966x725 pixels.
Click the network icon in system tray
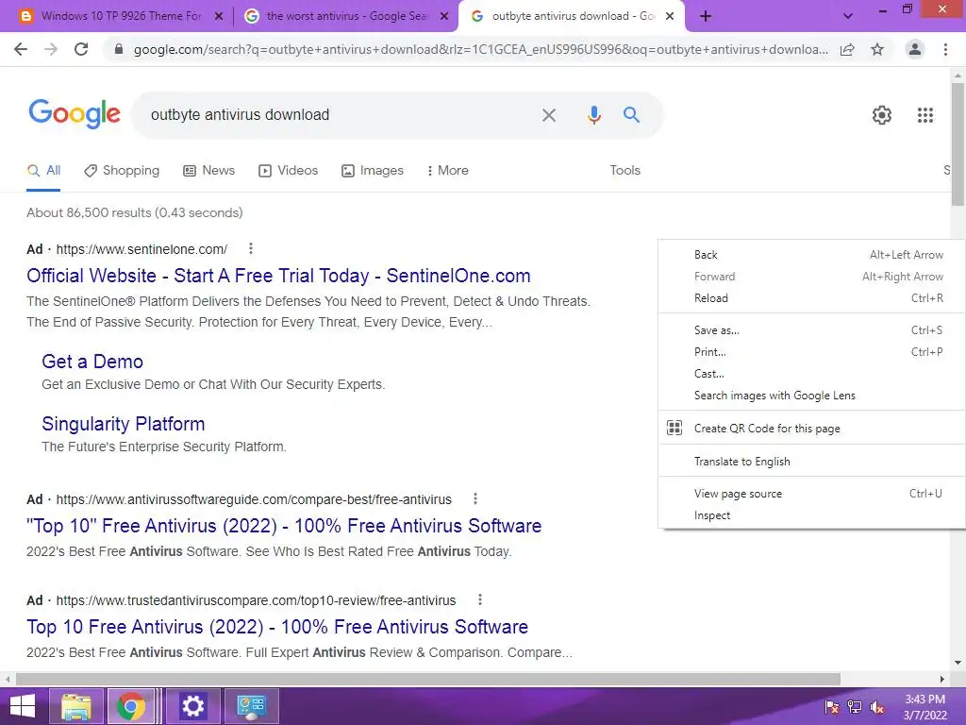pos(855,707)
